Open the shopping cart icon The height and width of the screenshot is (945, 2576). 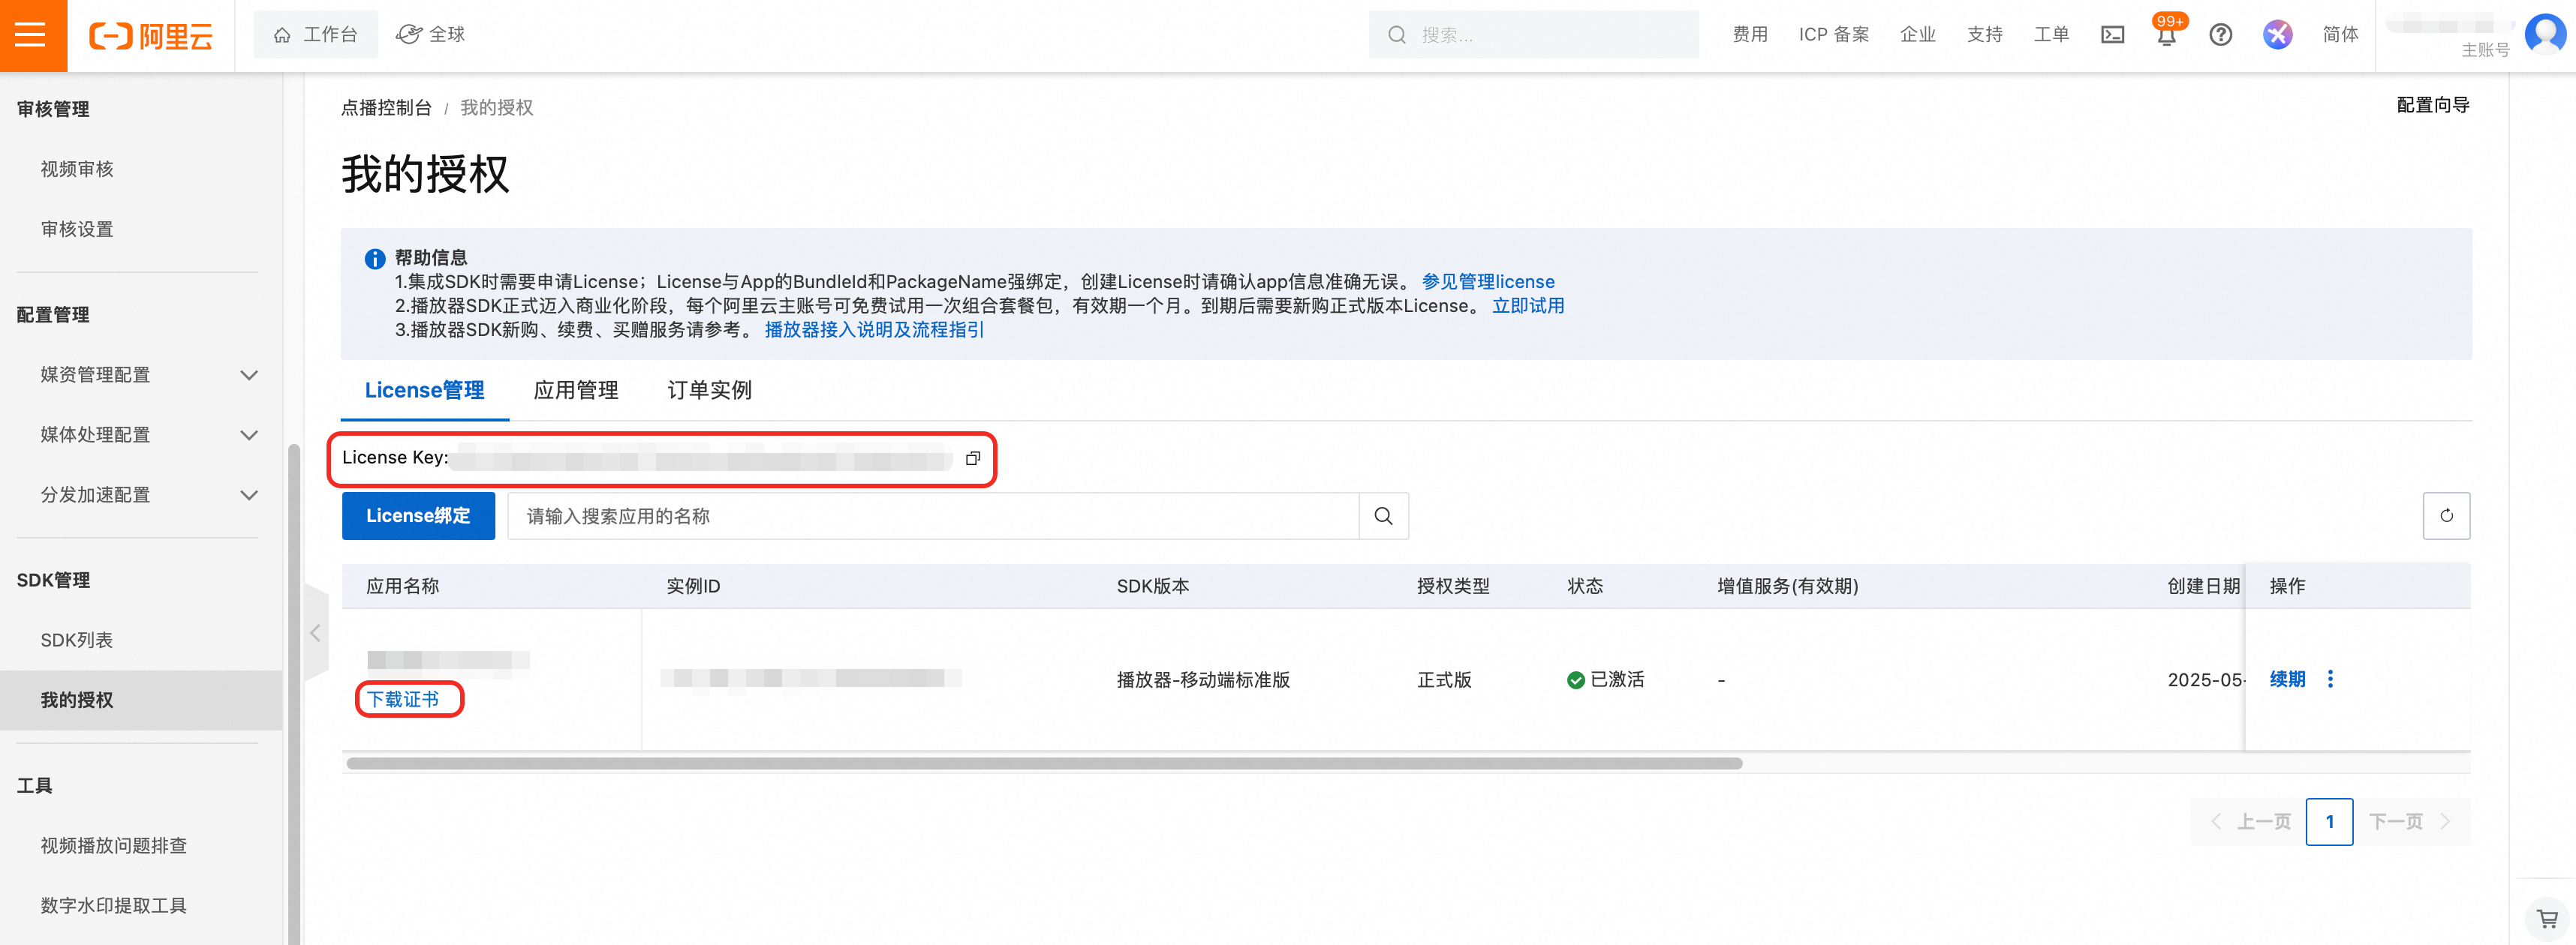(x=2547, y=918)
